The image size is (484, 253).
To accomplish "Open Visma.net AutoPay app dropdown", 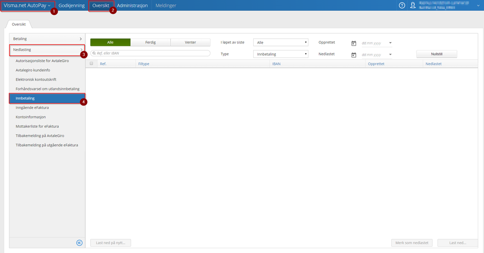I will pos(27,5).
